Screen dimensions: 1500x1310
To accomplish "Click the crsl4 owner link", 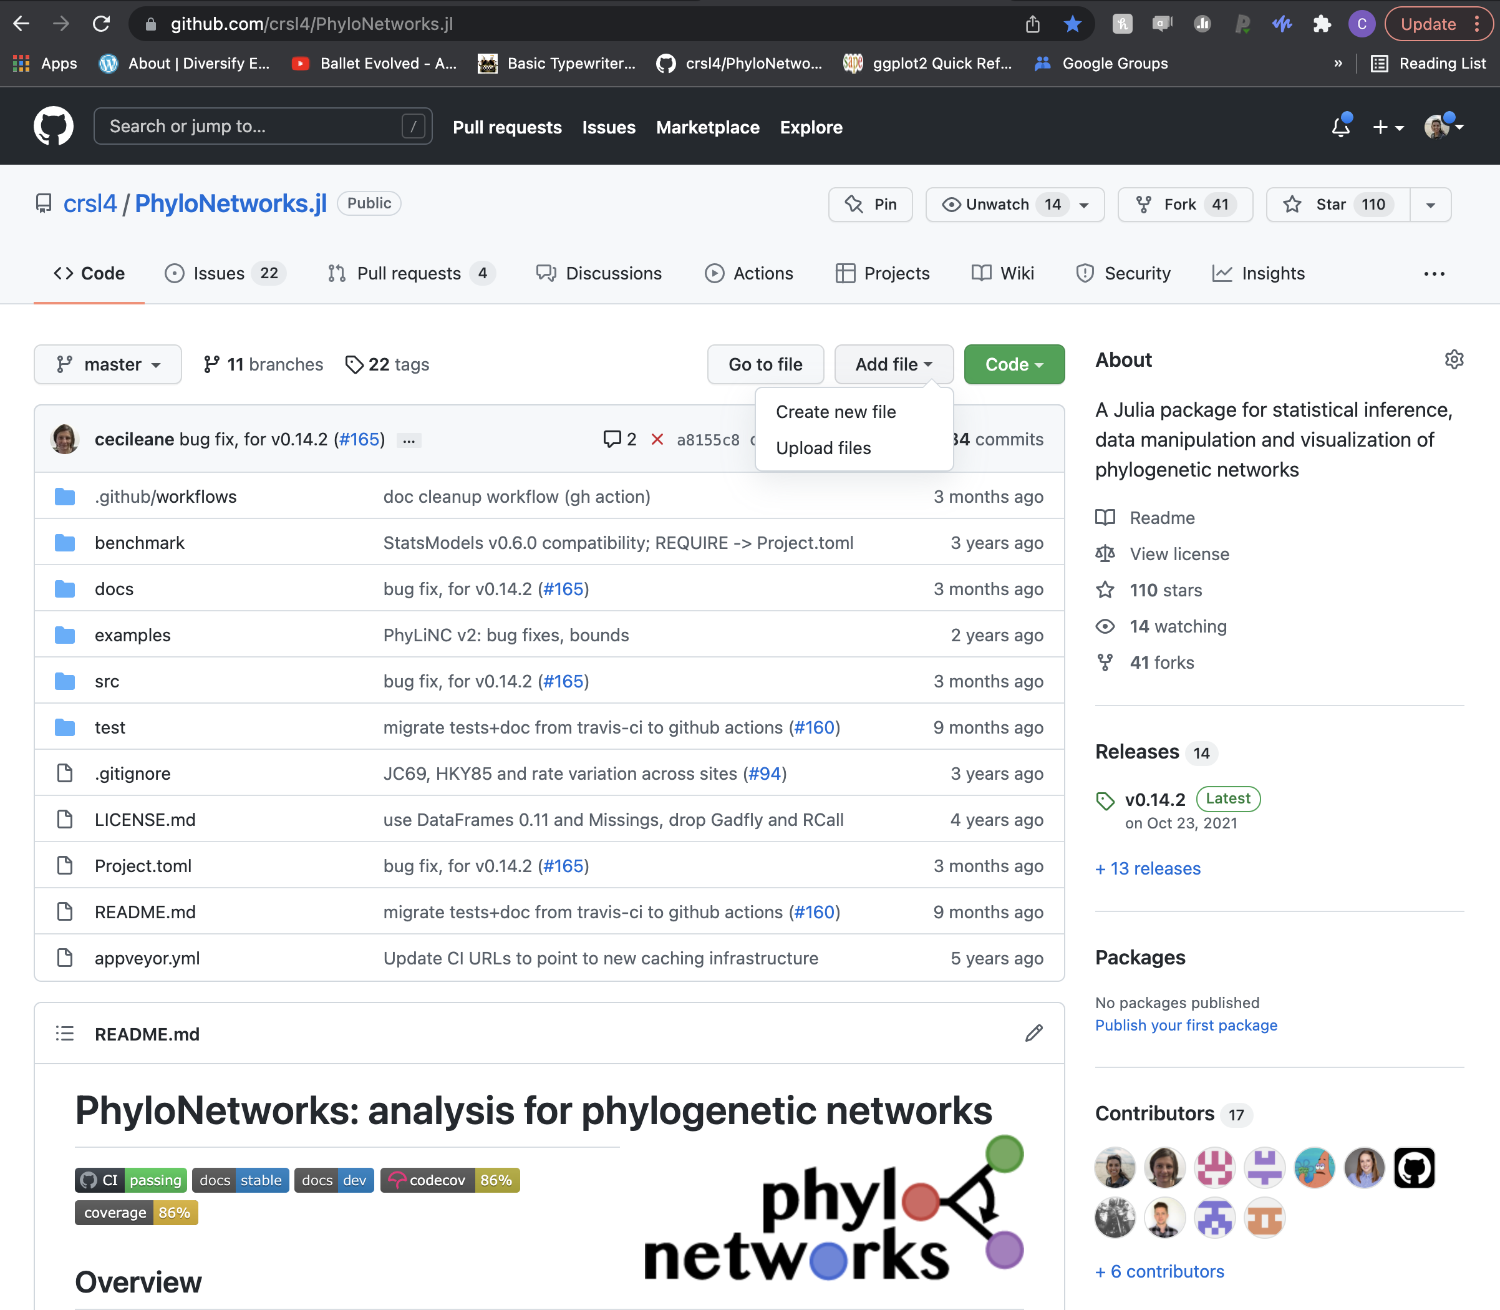I will (90, 203).
